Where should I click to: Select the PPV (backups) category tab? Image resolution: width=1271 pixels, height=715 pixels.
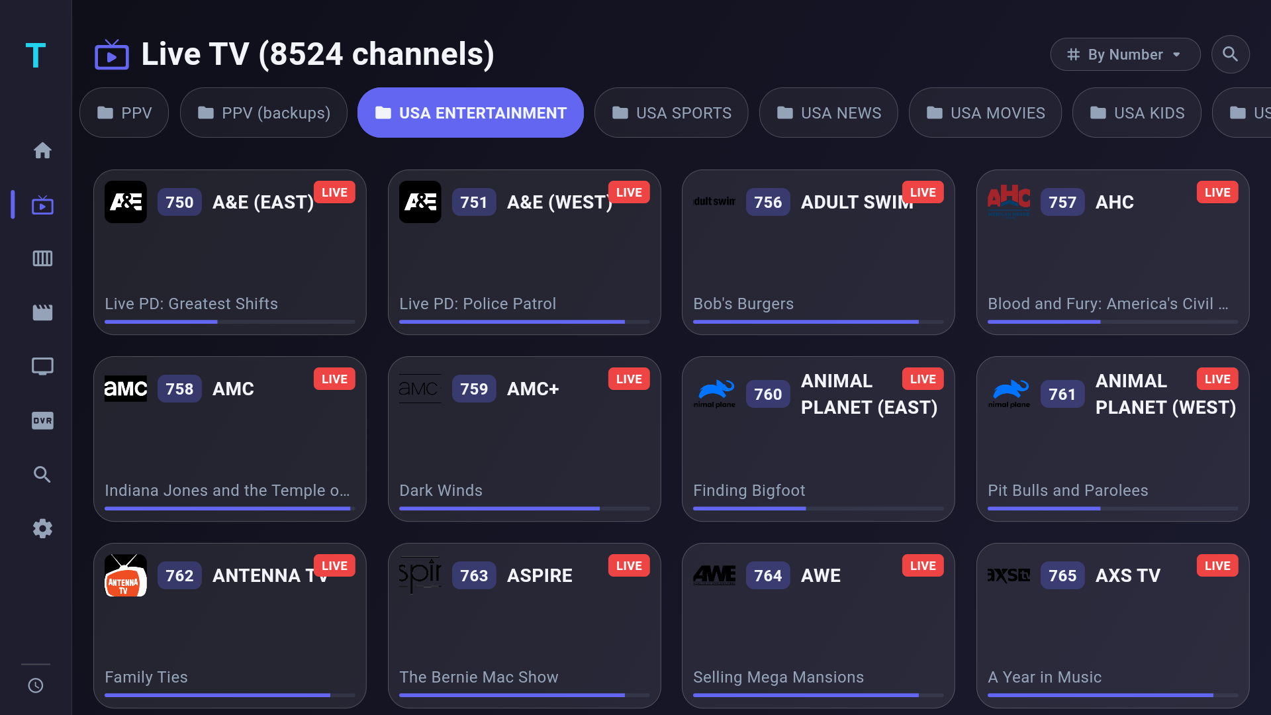tap(263, 113)
